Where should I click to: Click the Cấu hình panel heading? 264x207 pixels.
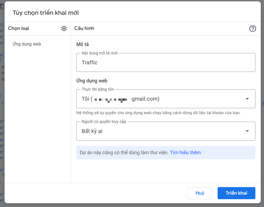[x=84, y=28]
